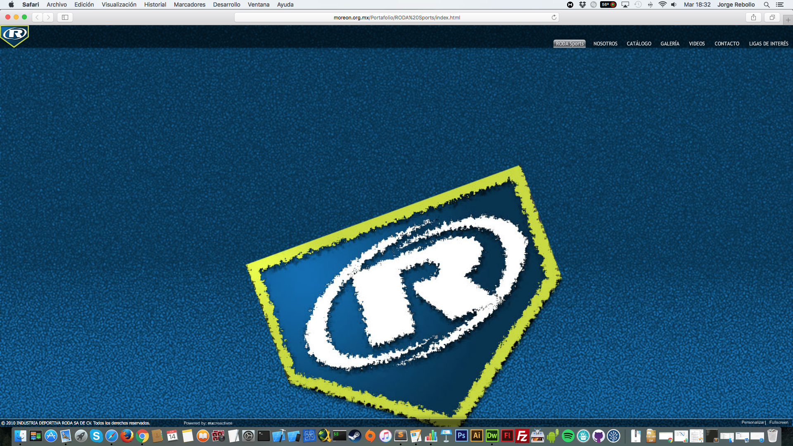The width and height of the screenshot is (793, 446).
Task: Open Spotlight search in the menu bar
Action: click(x=767, y=5)
